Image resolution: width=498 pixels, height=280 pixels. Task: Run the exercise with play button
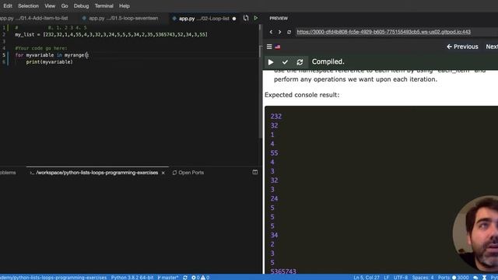tap(271, 62)
